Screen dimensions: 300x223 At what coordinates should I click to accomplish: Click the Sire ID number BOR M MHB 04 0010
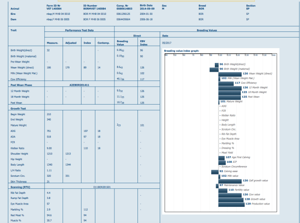93,14
